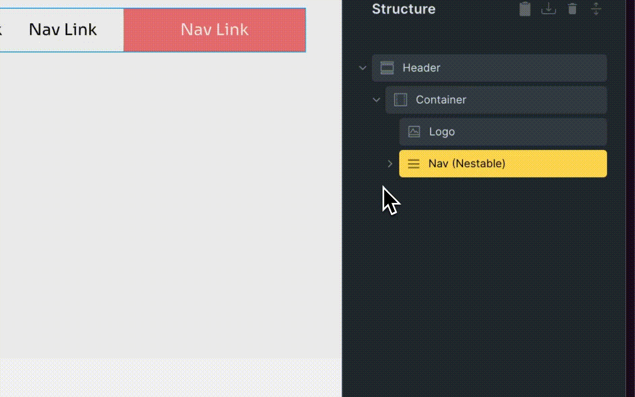Click the empty yellow canvas area

tap(165, 210)
